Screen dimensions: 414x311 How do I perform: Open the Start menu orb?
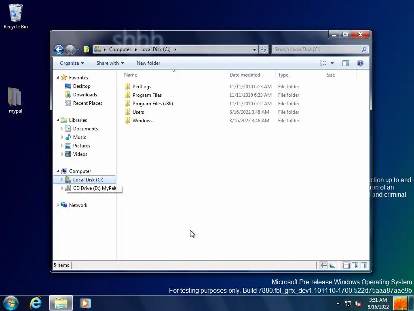[x=11, y=303]
